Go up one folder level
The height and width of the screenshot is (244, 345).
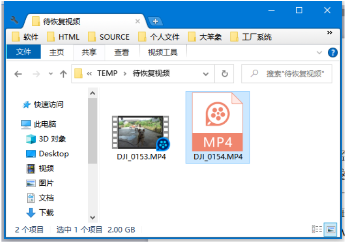click(63, 74)
